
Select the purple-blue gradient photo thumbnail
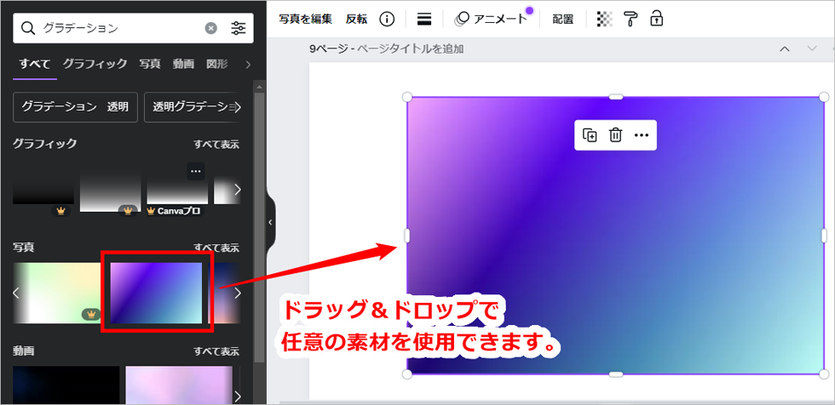pyautogui.click(x=156, y=293)
